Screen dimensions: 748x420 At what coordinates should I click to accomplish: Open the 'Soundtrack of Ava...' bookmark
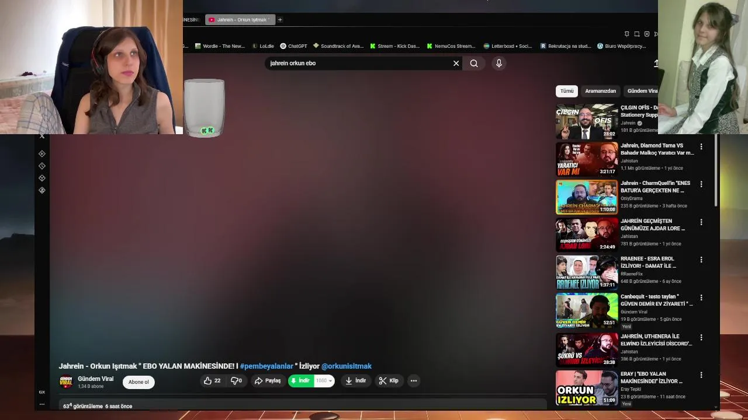pyautogui.click(x=338, y=46)
